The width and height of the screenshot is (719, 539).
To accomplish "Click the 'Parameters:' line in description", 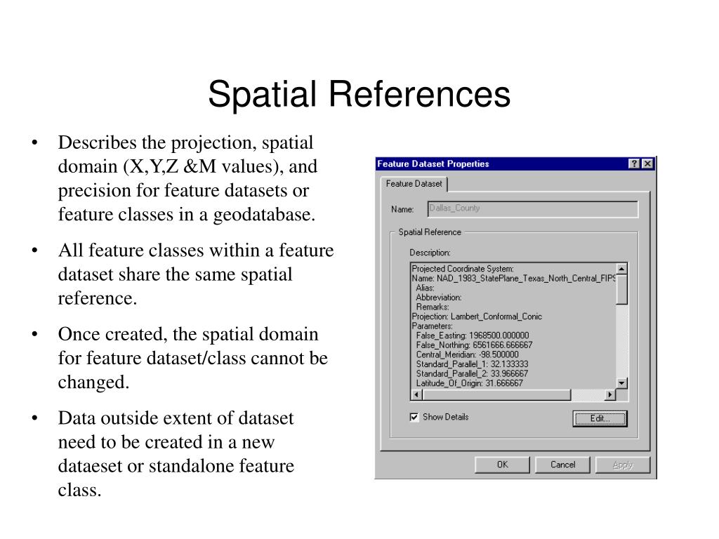I will [x=433, y=326].
